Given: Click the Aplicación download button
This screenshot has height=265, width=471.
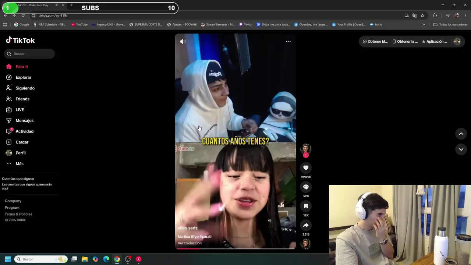Looking at the screenshot, I should 435,42.
